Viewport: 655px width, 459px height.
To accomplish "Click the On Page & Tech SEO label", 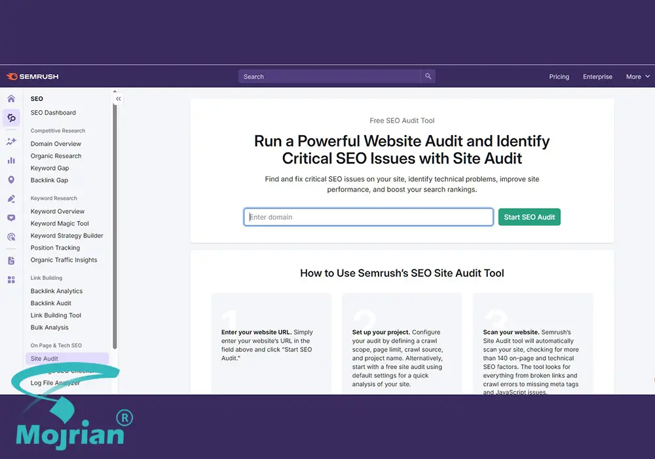I will [56, 346].
